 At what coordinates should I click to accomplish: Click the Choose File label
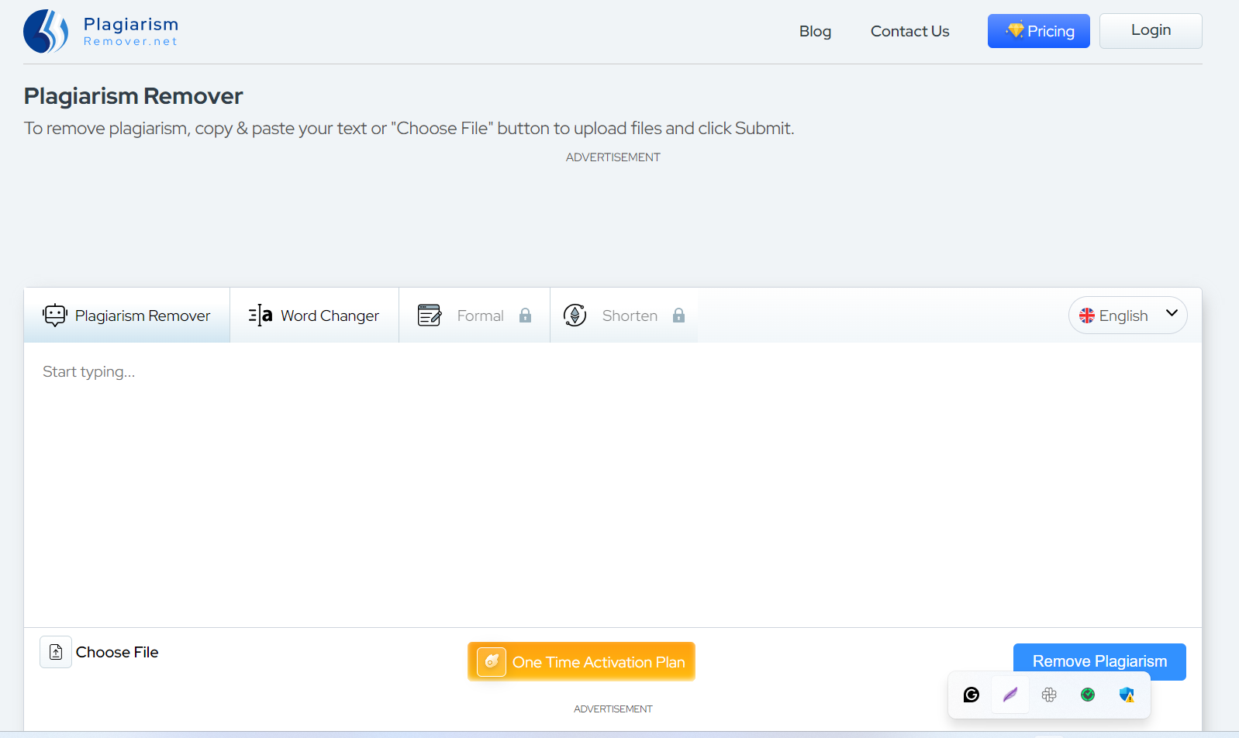pos(117,652)
